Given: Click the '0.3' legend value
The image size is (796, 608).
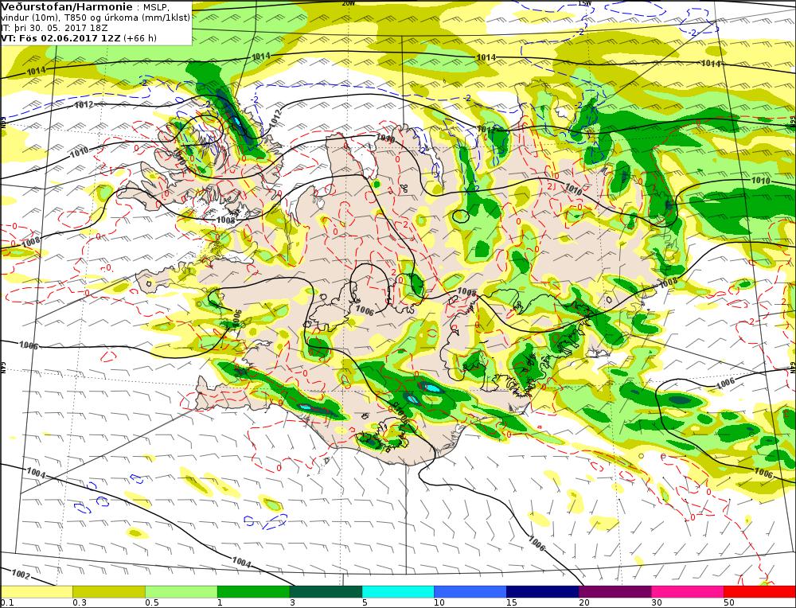Looking at the screenshot, I should tap(80, 602).
